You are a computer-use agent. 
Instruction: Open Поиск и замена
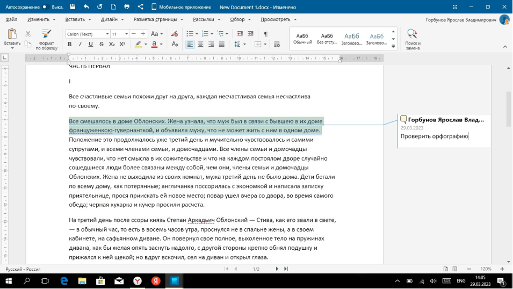click(x=413, y=39)
